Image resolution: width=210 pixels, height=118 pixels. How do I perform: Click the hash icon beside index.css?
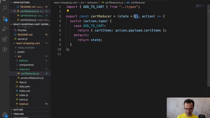(x=17, y=91)
